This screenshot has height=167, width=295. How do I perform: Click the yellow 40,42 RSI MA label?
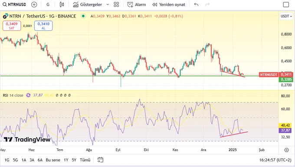(285, 125)
